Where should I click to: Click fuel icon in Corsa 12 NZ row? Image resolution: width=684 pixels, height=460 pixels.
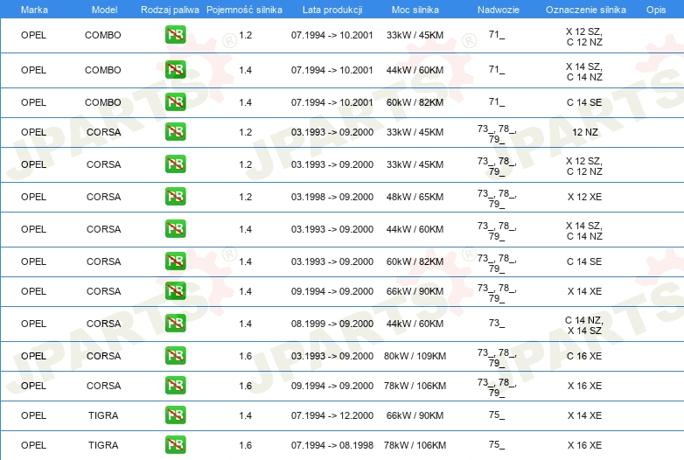click(175, 132)
